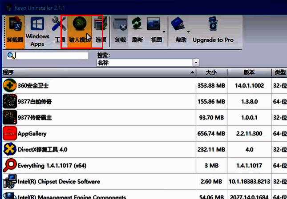The width and height of the screenshot is (287, 199).
Task: Click the 232.11 MB size cell
Action: [x=211, y=150]
